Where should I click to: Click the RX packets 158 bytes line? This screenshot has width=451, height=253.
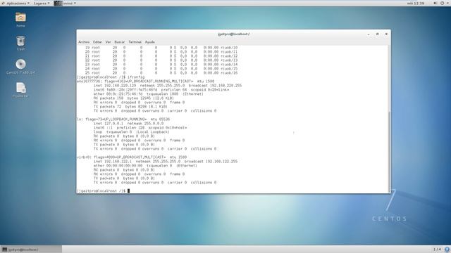[x=133, y=98]
